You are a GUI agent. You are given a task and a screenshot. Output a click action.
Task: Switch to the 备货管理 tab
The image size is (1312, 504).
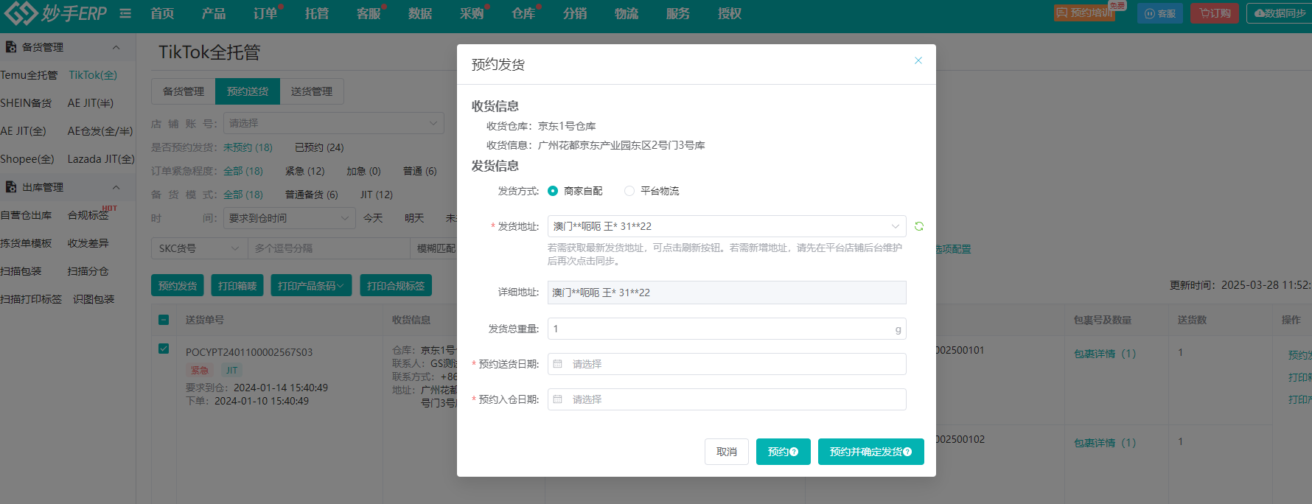184,91
